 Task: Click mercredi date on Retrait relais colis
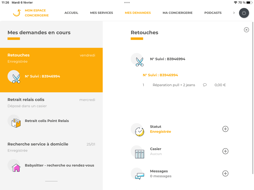click(x=87, y=100)
